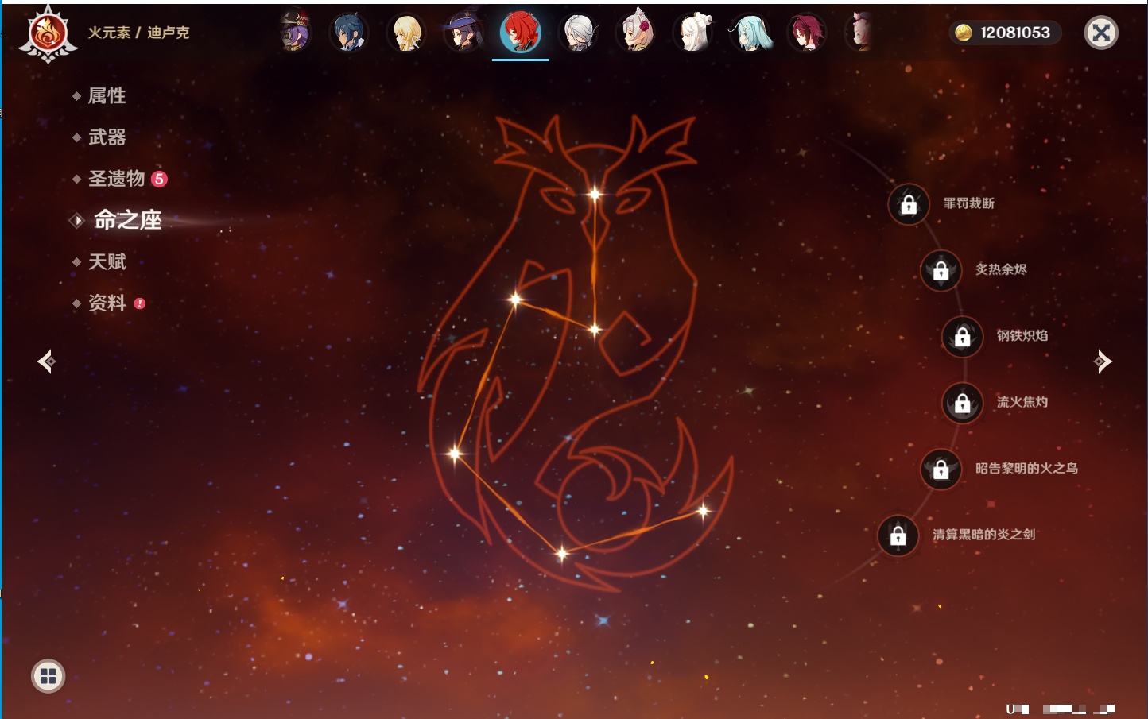
Task: Choose the blonde-haired character portrait
Action: pyautogui.click(x=406, y=33)
